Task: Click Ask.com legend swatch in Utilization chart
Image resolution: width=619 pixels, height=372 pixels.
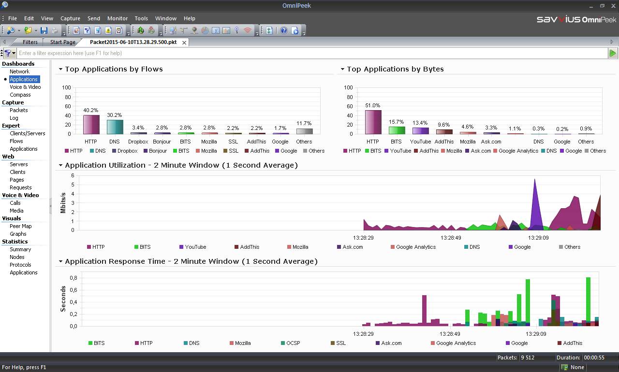Action: [339, 247]
